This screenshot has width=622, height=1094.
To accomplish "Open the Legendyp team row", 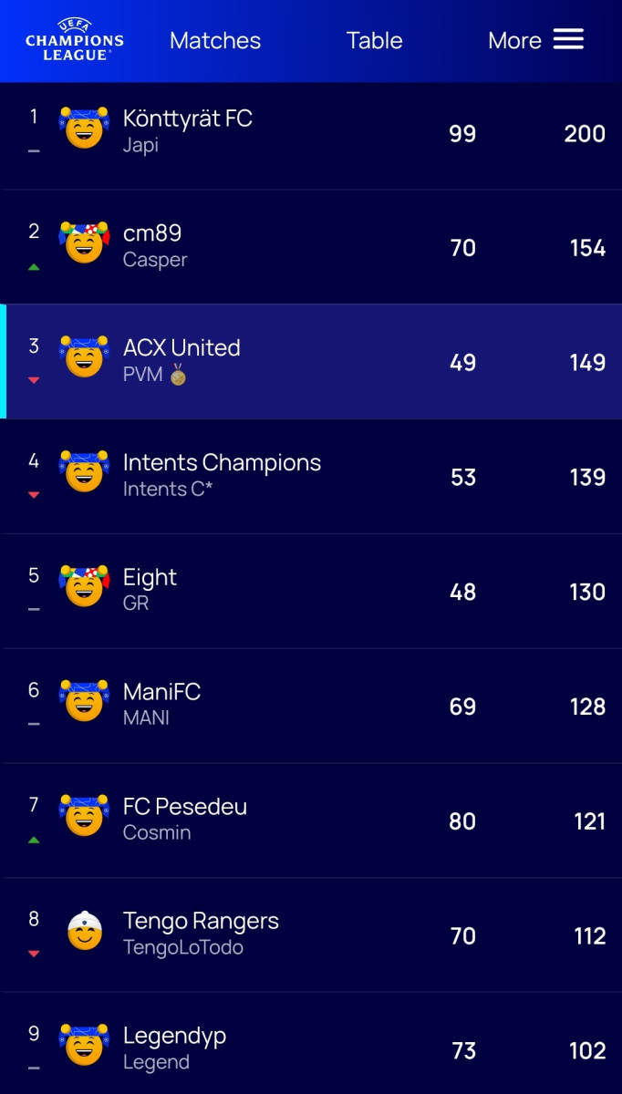I will tap(311, 1043).
